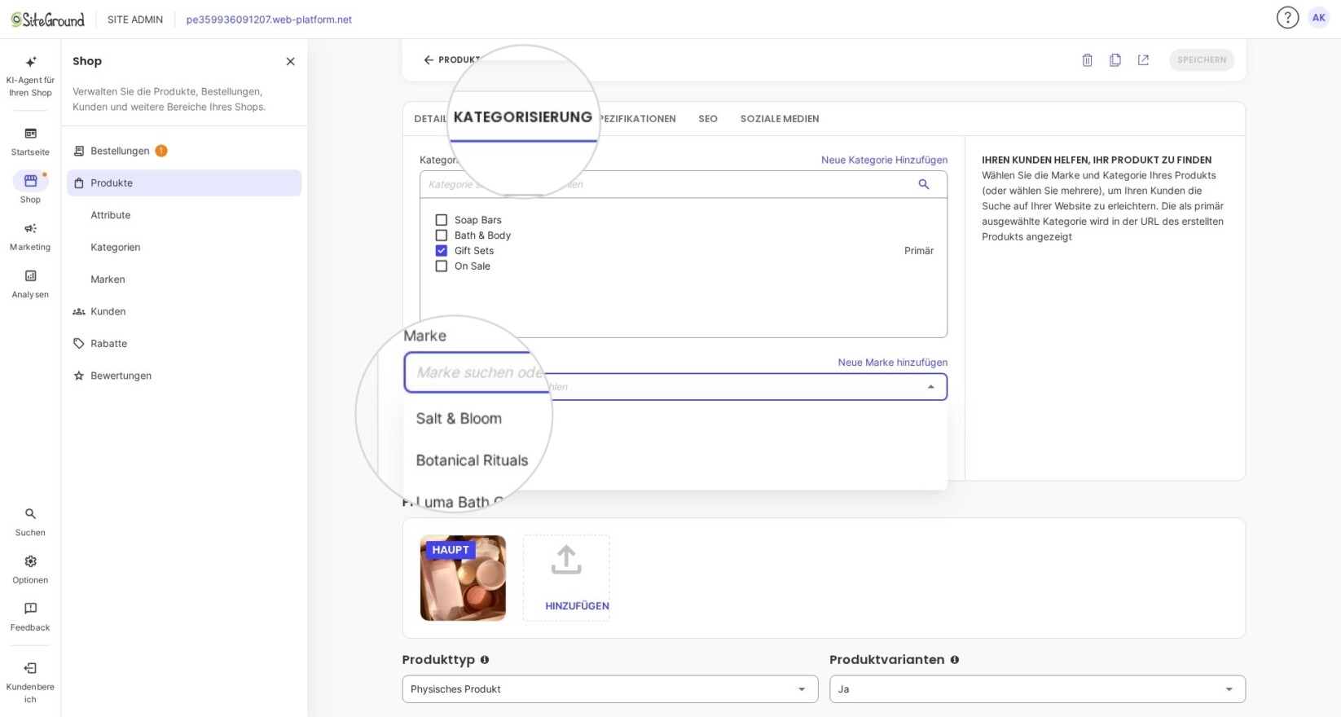Check the Bath & Body category checkbox
This screenshot has width=1341, height=717.
pyautogui.click(x=442, y=235)
